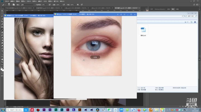201x112 pixels.
Task: Select the Quick Selection tool
Action: click(x=2, y=19)
